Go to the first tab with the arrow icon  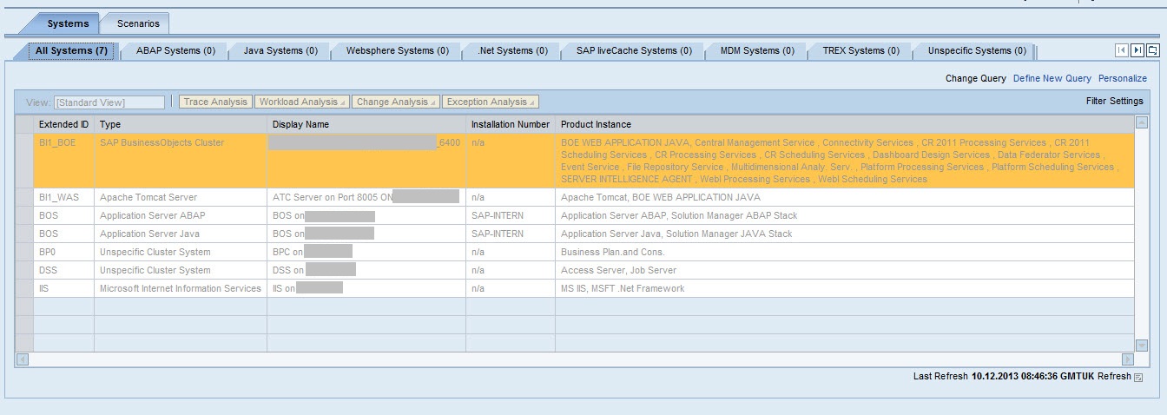pyautogui.click(x=1121, y=50)
